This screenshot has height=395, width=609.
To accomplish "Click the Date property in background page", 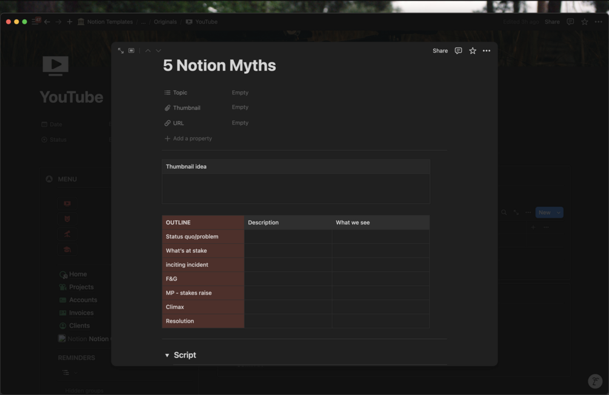I will pyautogui.click(x=52, y=125).
